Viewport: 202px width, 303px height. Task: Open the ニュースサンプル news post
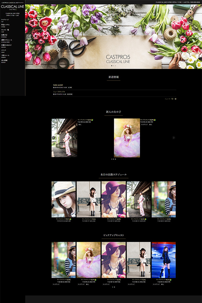pyautogui.click(x=59, y=92)
